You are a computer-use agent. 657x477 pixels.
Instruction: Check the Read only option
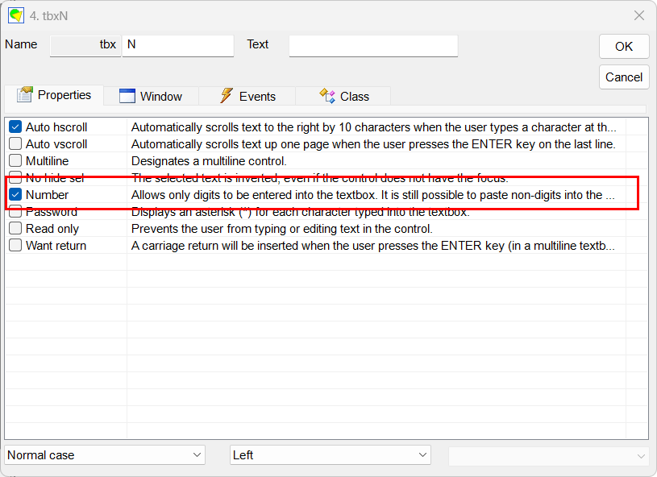tap(15, 229)
